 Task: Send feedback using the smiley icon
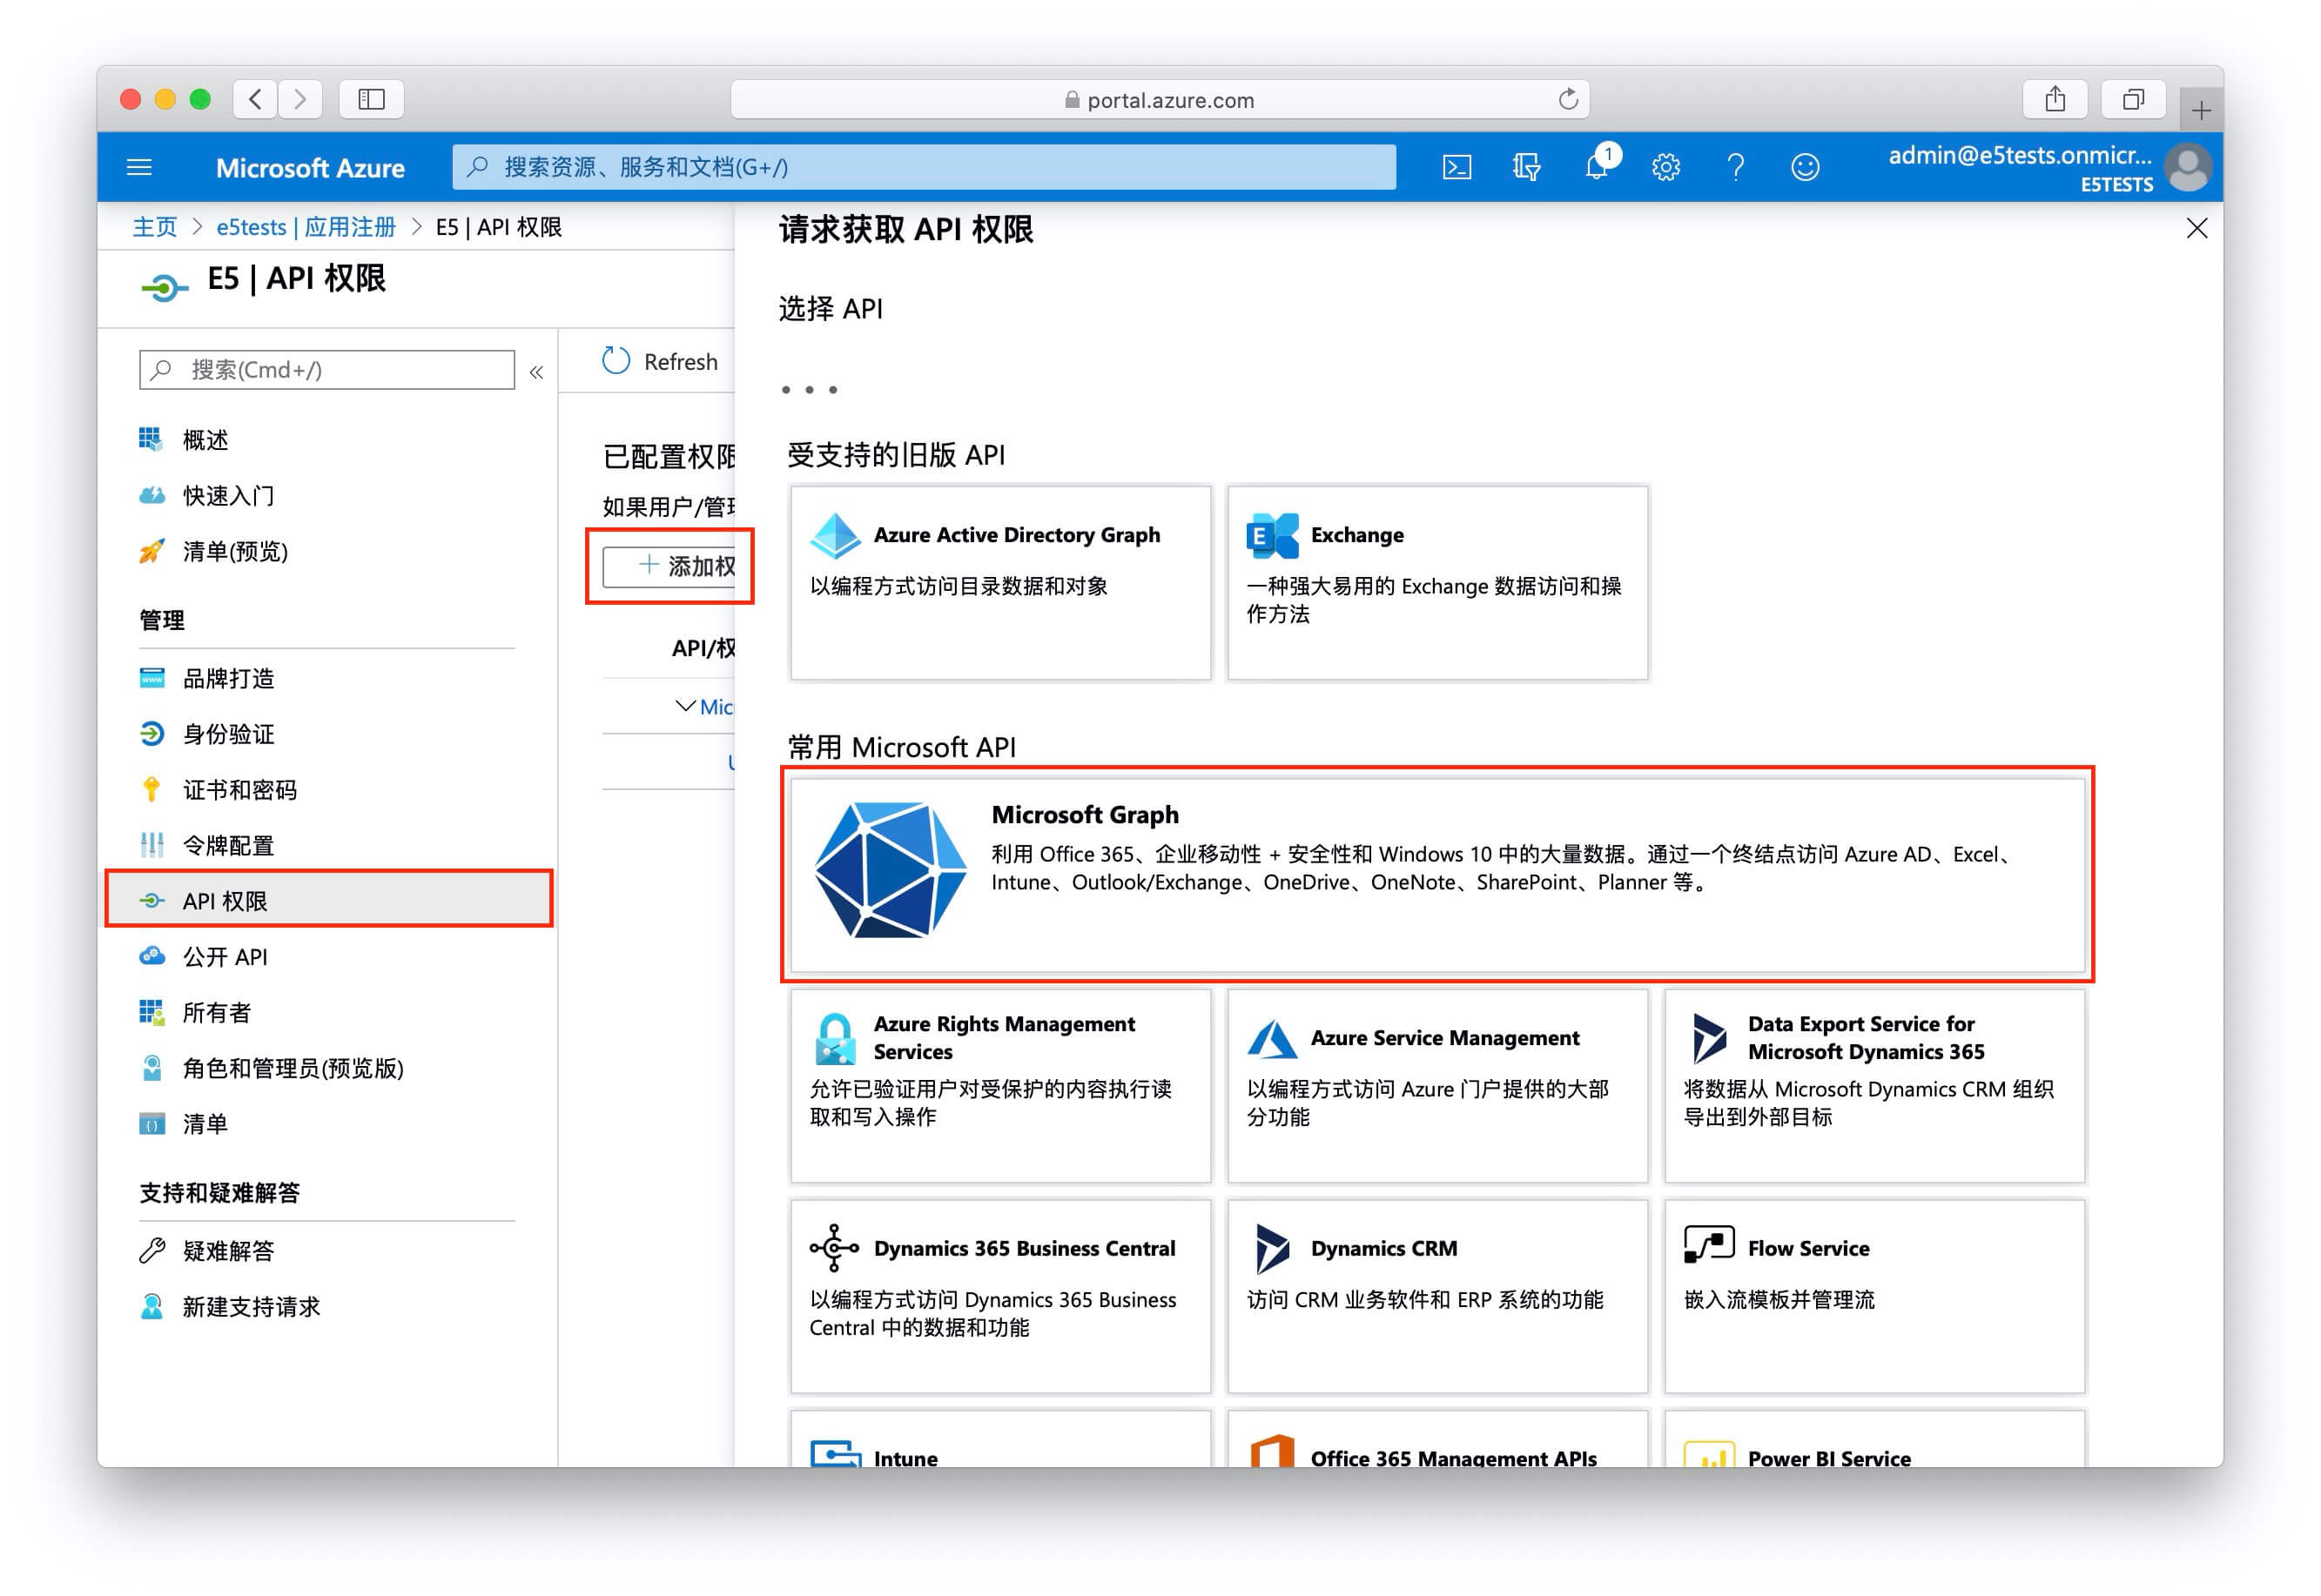point(1805,167)
